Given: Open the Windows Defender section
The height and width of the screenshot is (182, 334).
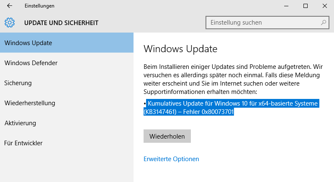Looking at the screenshot, I should tap(67, 63).
